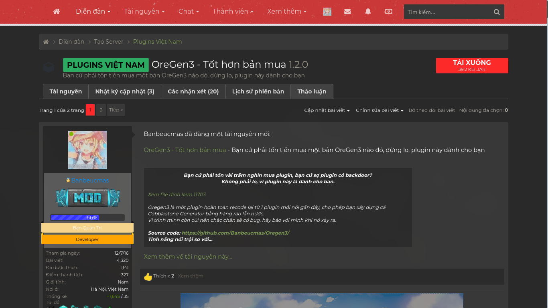Open the Lịch sử phiên bản tab
The image size is (548, 308).
point(258,91)
